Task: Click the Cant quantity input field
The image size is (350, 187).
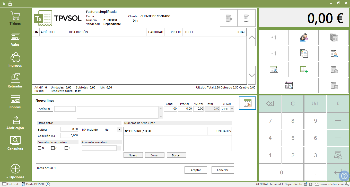Action: click(170, 109)
